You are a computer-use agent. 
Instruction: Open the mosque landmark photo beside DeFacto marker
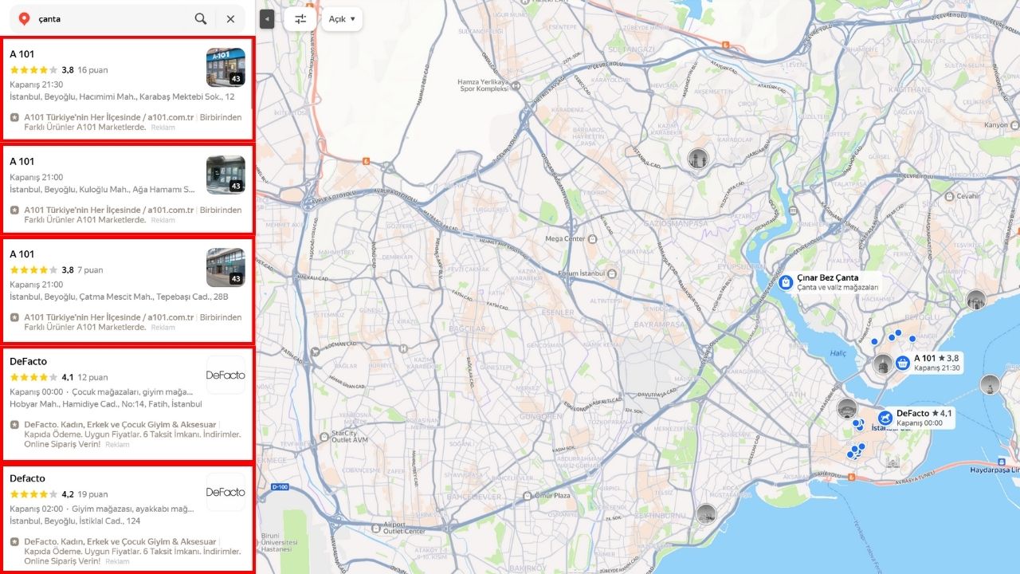click(846, 408)
